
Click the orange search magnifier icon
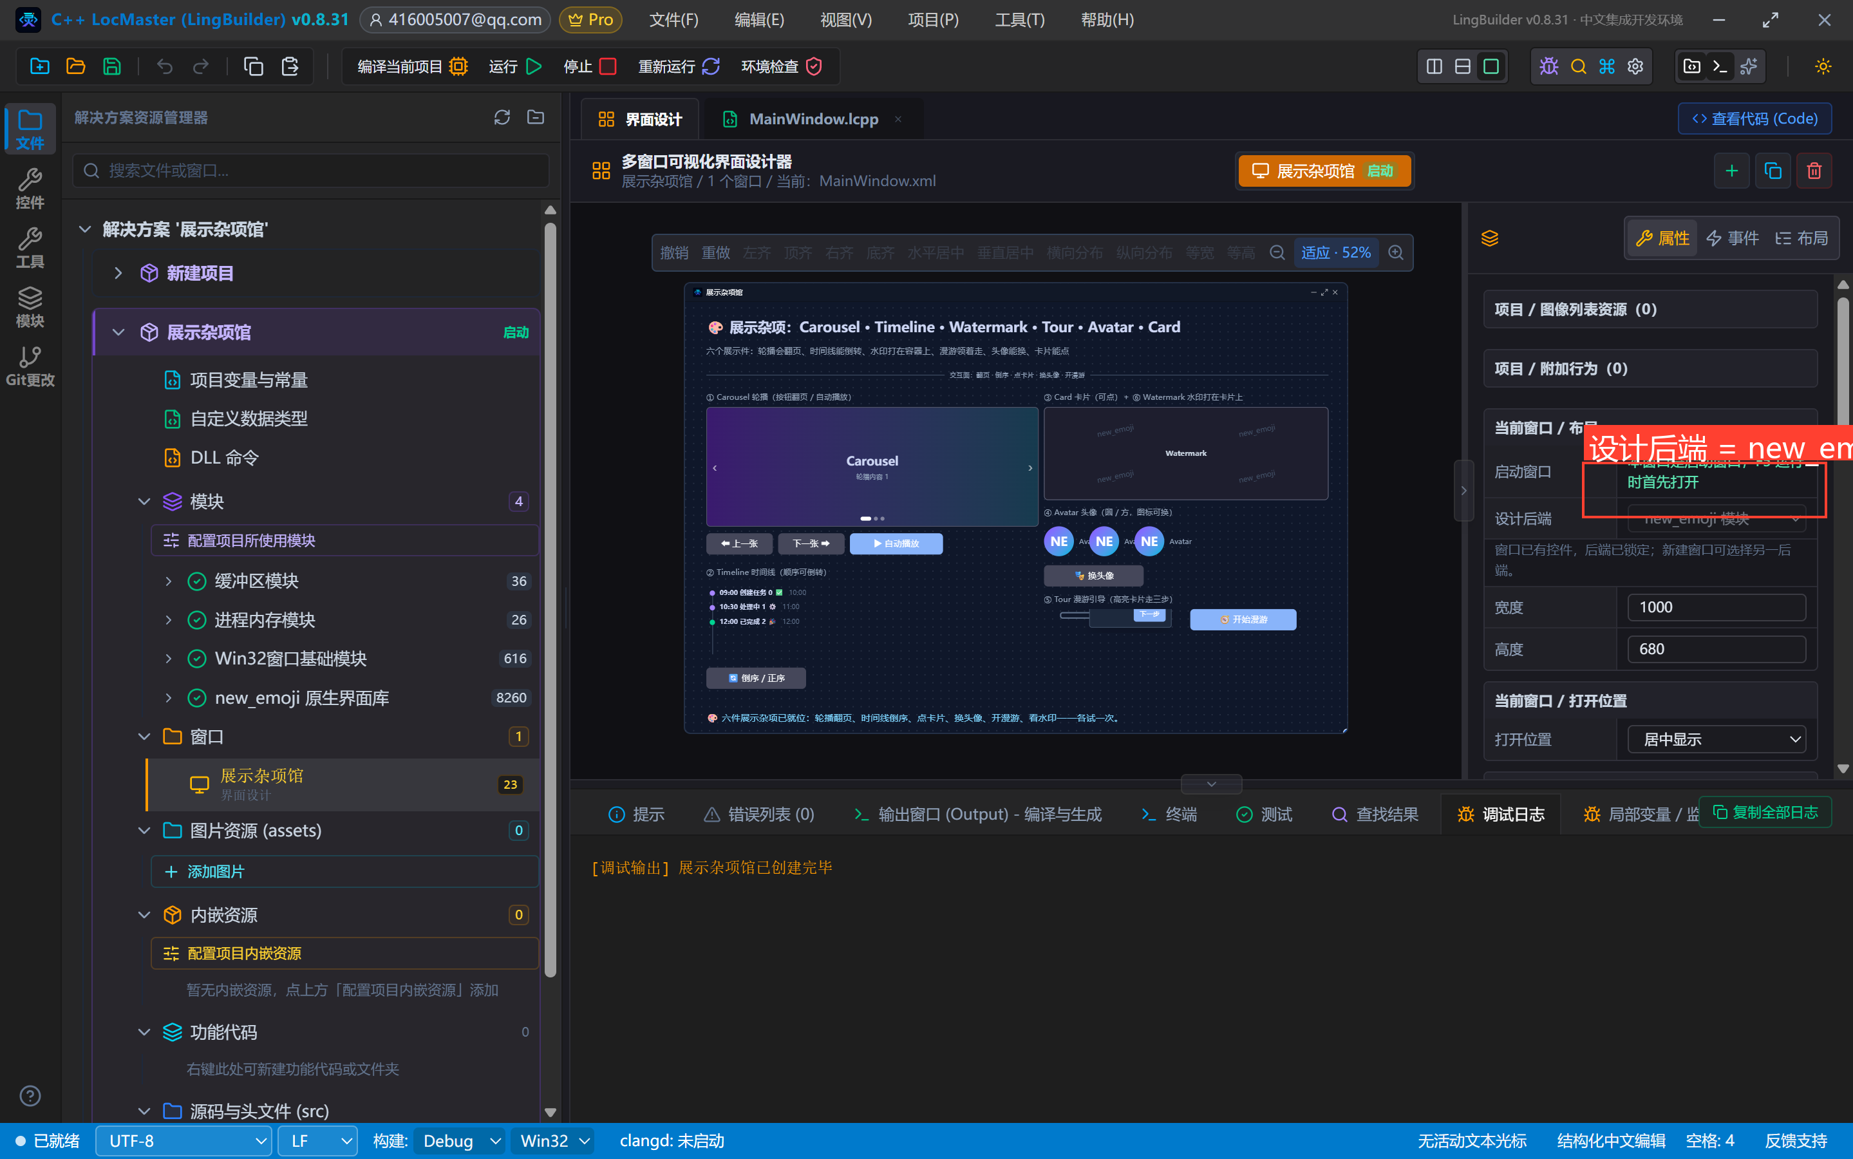click(1578, 67)
